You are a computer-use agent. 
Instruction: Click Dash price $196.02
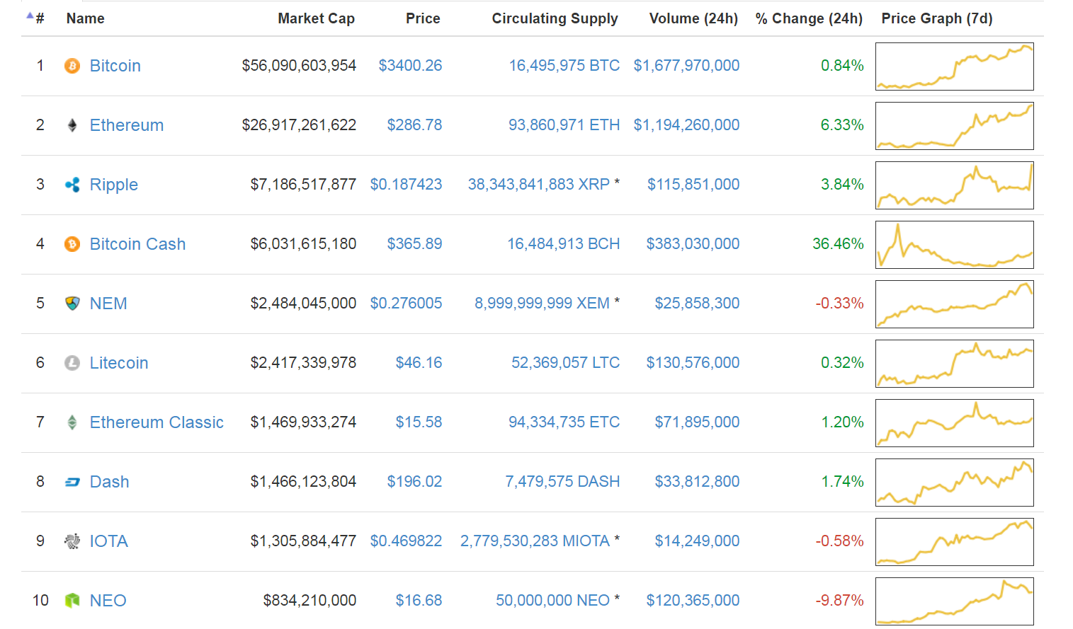(414, 482)
